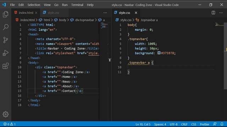Viewport: 227px width, 127px height.
Task: Open the File menu
Action: [12, 5]
